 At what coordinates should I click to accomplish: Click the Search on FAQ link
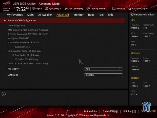point(148,111)
